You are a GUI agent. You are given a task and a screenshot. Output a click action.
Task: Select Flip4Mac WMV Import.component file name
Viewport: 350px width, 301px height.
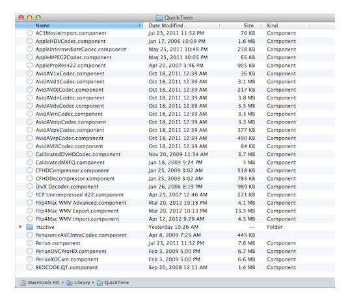click(77, 219)
